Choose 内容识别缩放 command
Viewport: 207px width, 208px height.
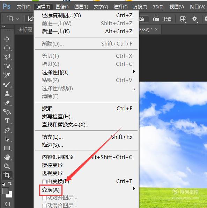(x=86, y=157)
